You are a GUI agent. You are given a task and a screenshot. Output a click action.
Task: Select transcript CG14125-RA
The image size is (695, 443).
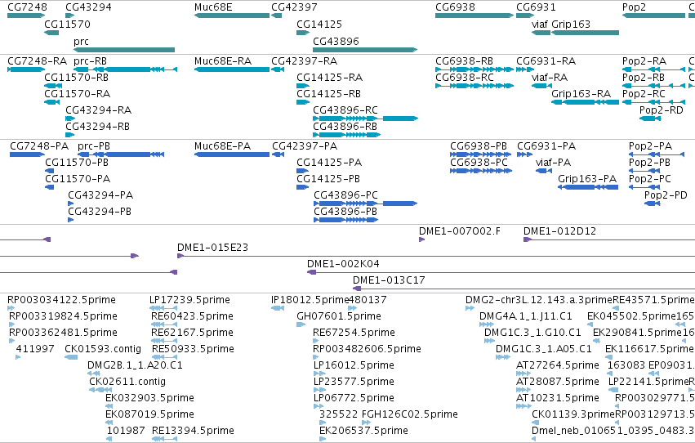point(303,86)
